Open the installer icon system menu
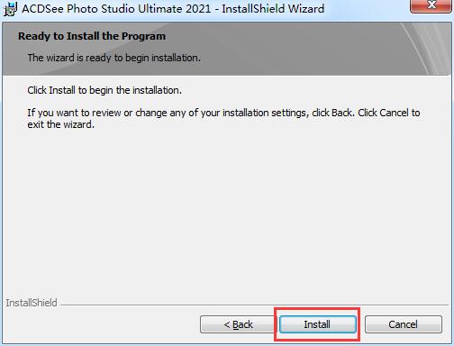 [10, 9]
